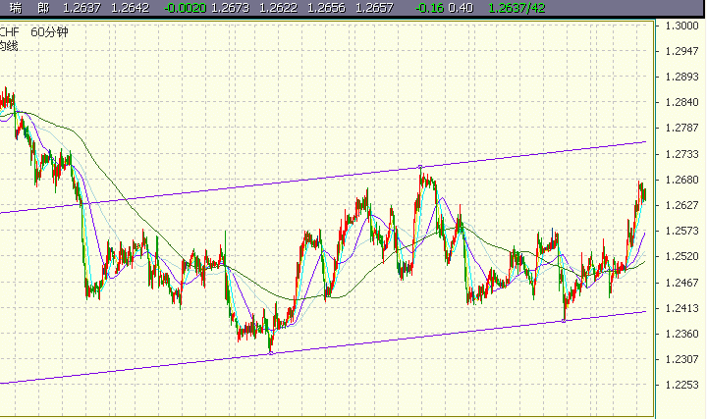This screenshot has height=419, width=707.
Task: Click the 1.2253 price axis label
Action: (x=682, y=385)
